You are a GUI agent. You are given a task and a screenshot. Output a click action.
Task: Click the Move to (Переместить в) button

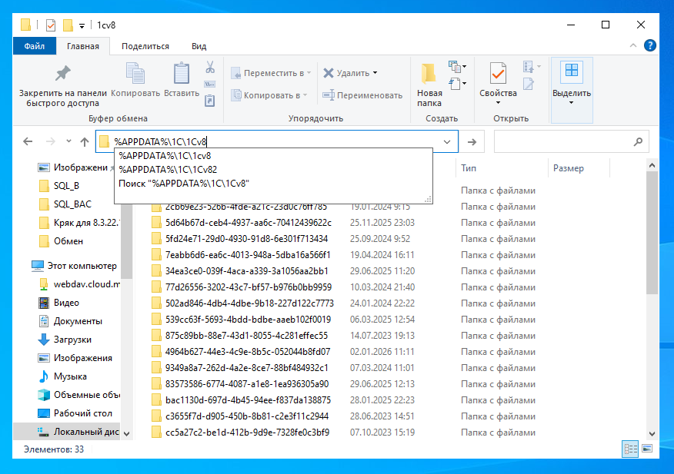coord(273,73)
